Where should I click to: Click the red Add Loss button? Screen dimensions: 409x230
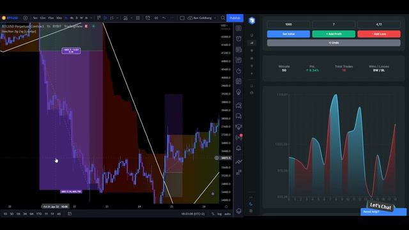379,34
